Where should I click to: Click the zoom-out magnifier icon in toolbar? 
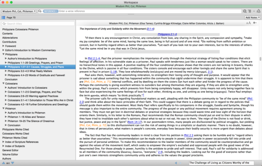[245, 11]
